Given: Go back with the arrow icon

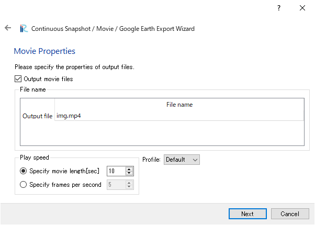Looking at the screenshot, I should (8, 28).
